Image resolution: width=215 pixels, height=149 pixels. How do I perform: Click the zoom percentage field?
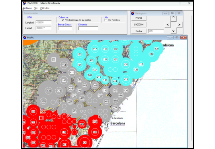pos(156,31)
